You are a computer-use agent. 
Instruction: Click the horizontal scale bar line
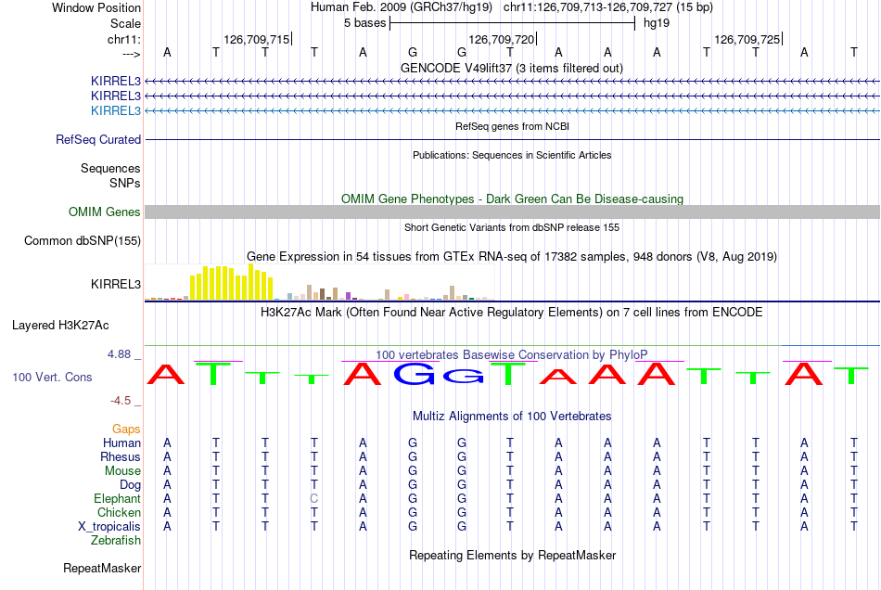click(x=513, y=23)
